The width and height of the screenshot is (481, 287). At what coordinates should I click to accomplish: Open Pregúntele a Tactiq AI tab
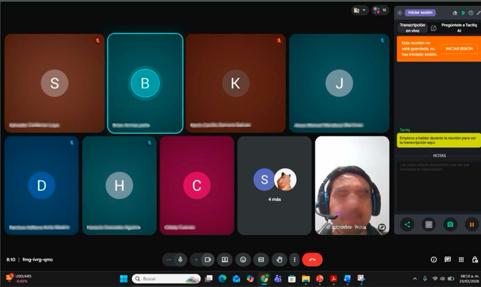coord(459,28)
